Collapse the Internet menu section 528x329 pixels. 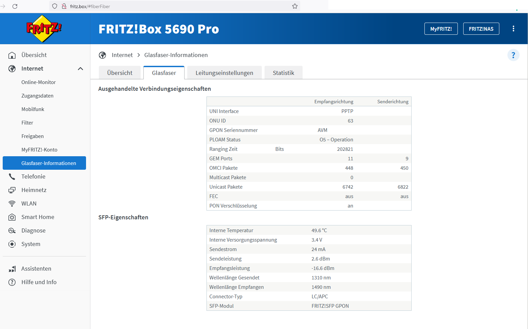(x=80, y=68)
